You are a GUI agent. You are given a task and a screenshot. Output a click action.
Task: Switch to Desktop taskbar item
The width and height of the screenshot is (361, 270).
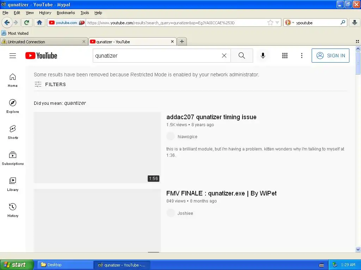point(65,265)
